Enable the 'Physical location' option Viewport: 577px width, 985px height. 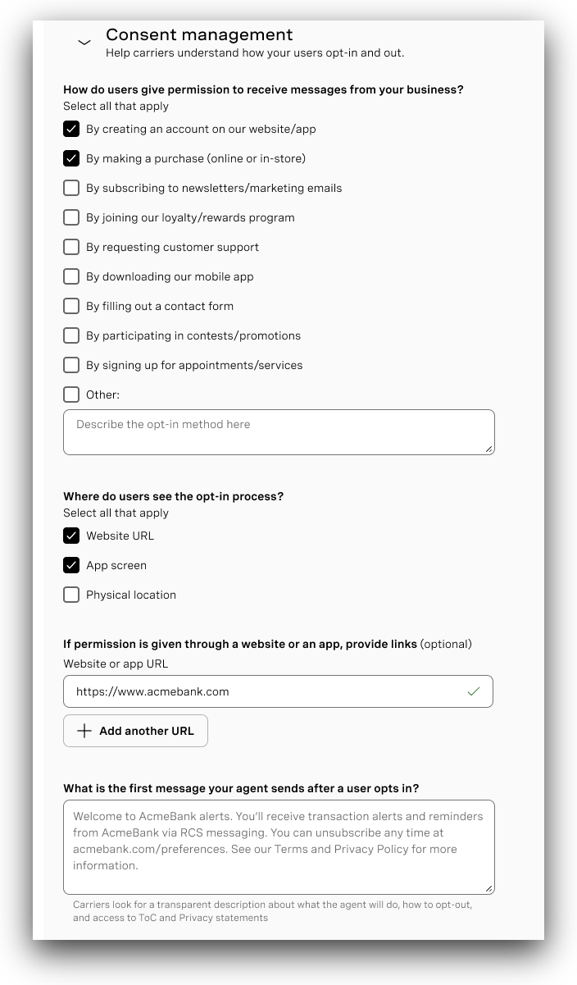pyautogui.click(x=71, y=595)
